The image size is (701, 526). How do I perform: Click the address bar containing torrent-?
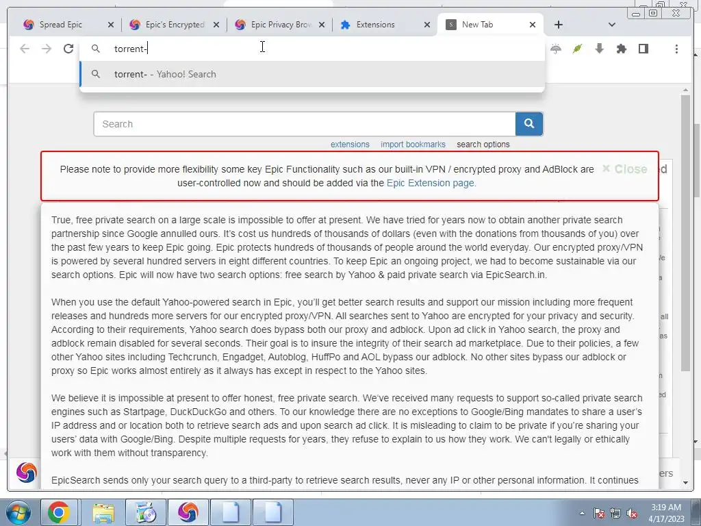coord(312,49)
